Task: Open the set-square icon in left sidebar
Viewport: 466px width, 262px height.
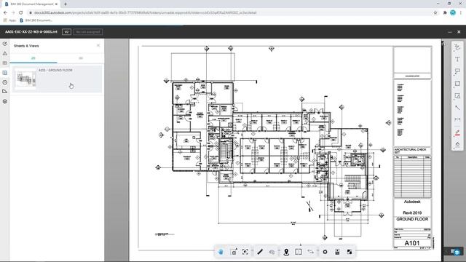Action: (x=5, y=92)
